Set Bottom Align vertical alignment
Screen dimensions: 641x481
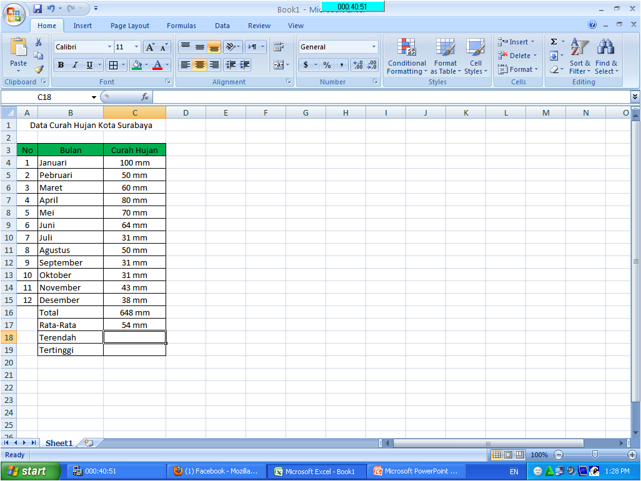[214, 47]
